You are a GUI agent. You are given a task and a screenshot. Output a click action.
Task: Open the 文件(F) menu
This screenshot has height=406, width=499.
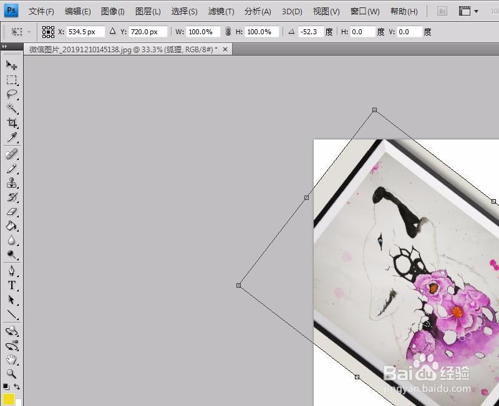(x=41, y=12)
